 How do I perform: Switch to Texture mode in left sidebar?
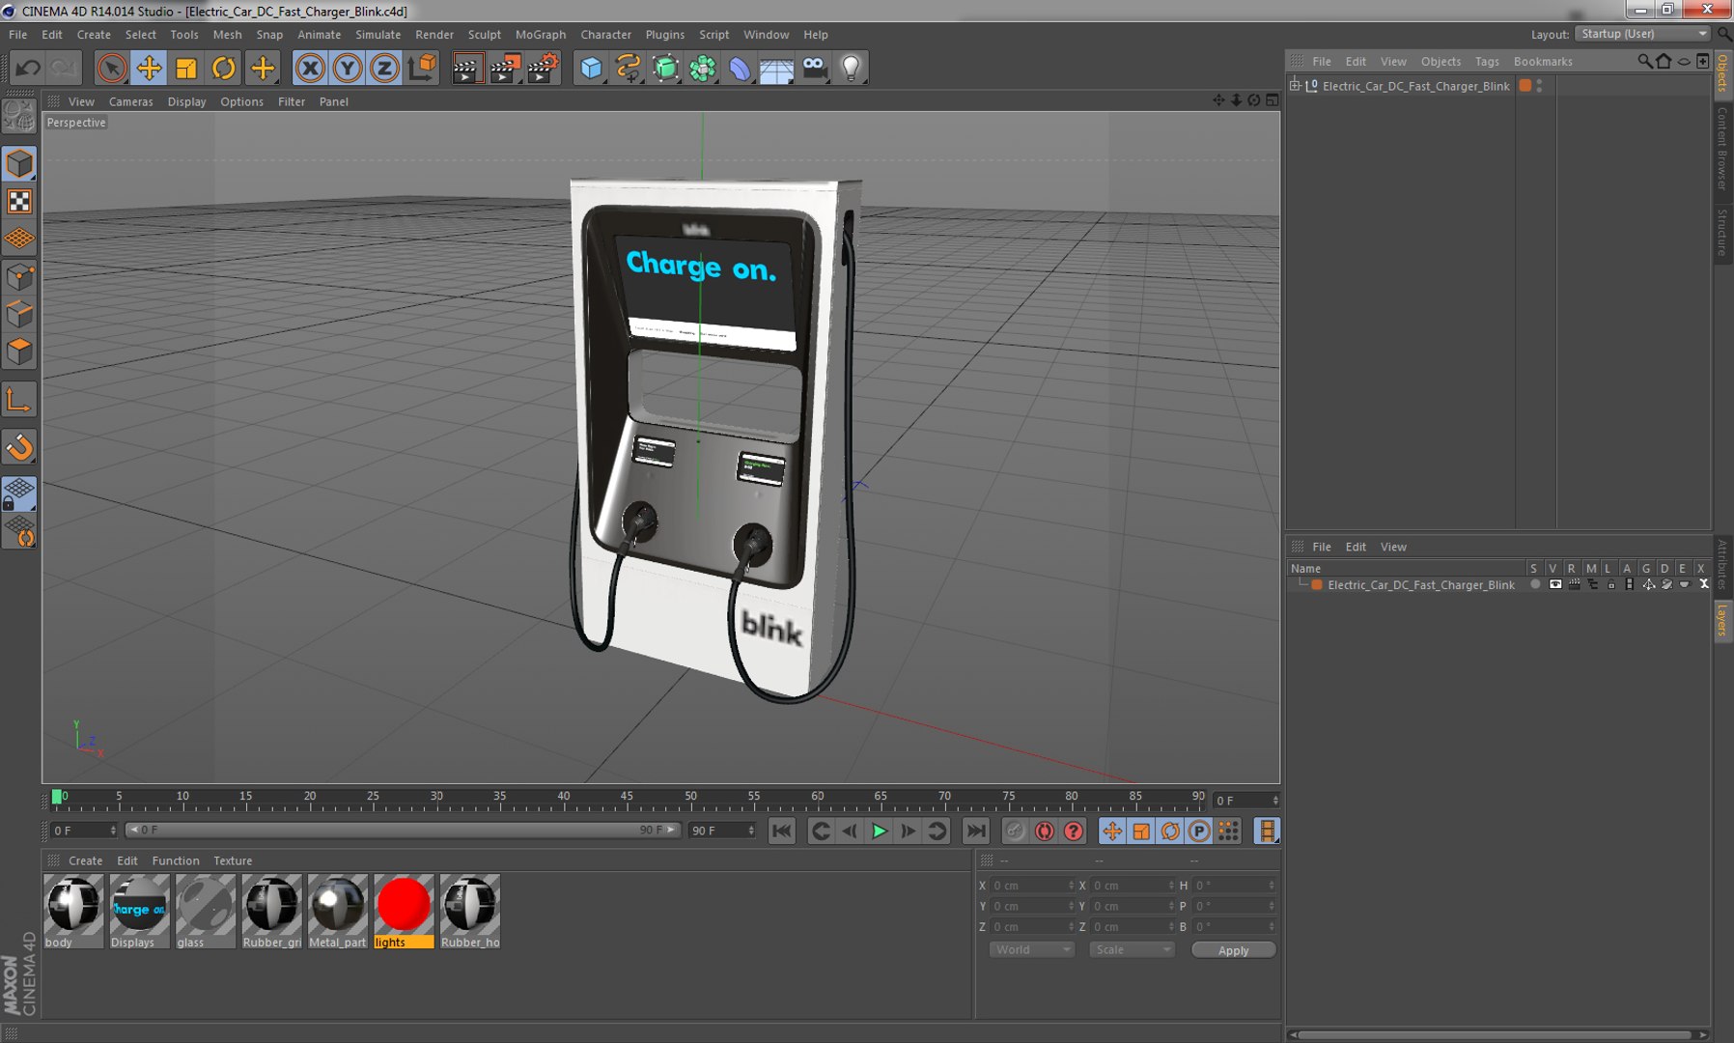click(x=19, y=202)
